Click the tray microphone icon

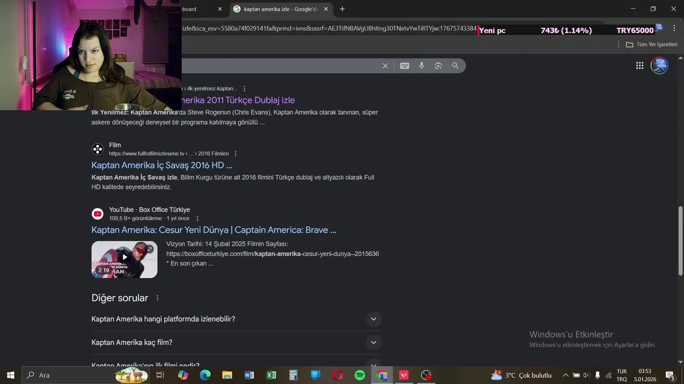click(x=597, y=375)
